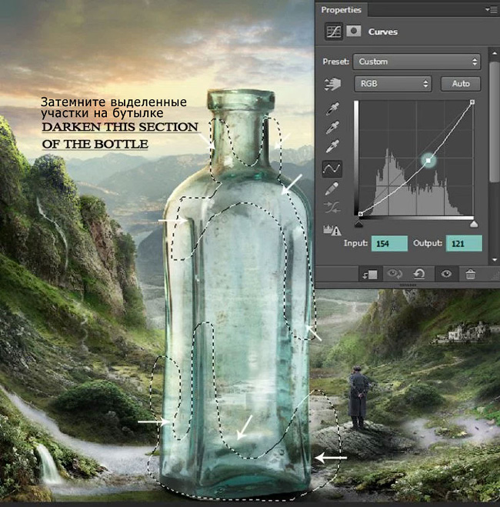Screen dimensions: 500x507
Task: Click the Curves adjustment icon
Action: pyautogui.click(x=333, y=32)
